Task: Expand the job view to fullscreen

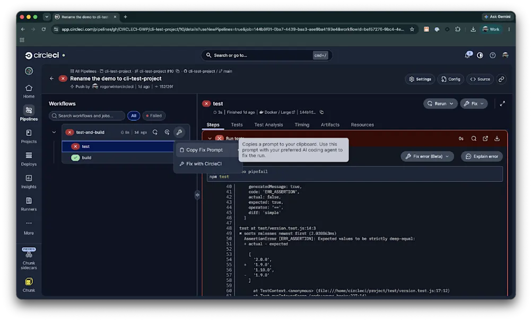Action: click(x=502, y=103)
